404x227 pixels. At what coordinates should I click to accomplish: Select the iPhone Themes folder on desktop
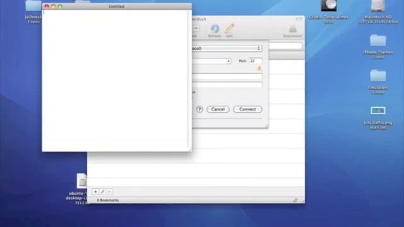pyautogui.click(x=378, y=41)
